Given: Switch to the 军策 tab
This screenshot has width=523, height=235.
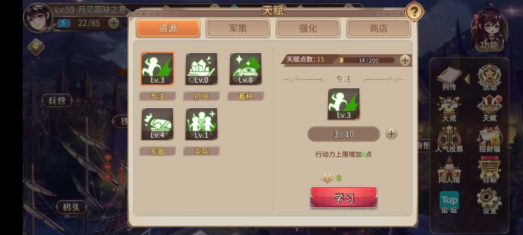Looking at the screenshot, I should 238,29.
